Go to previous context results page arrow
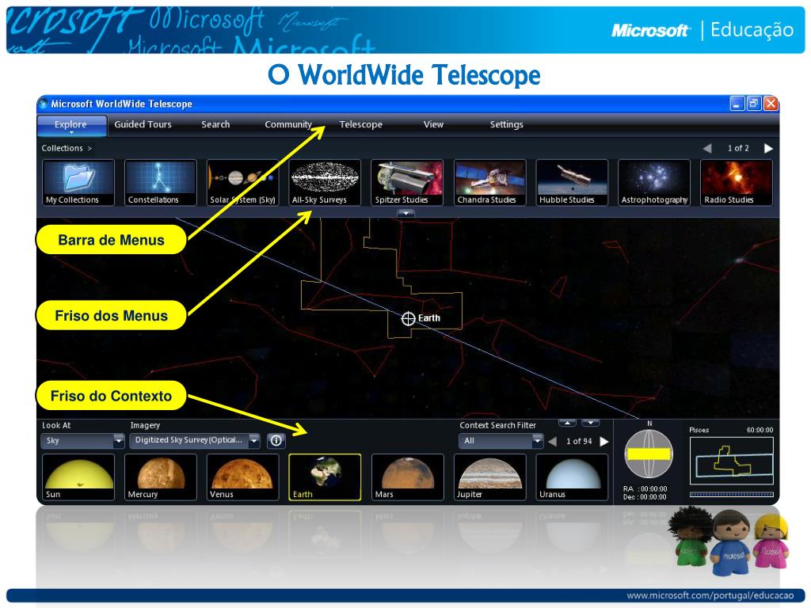 (552, 442)
